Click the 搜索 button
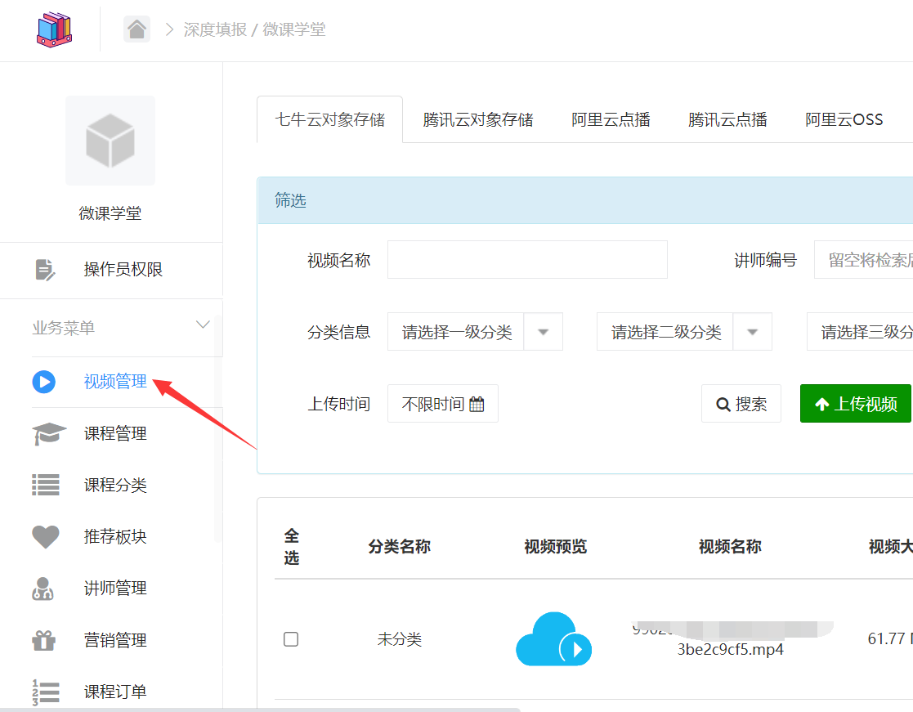 point(741,404)
